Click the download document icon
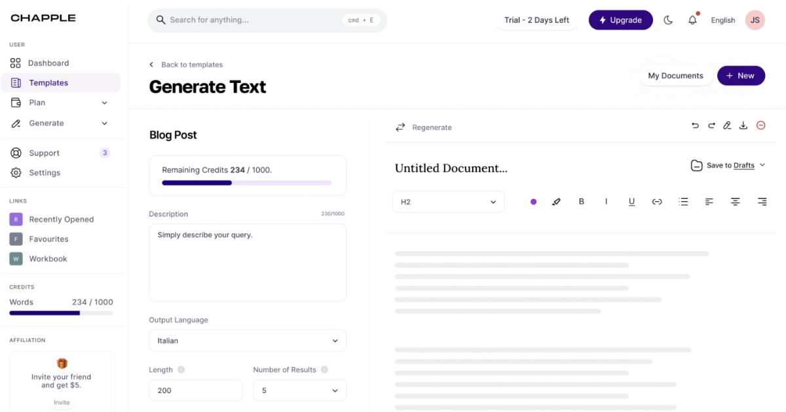The image size is (786, 412). click(743, 126)
